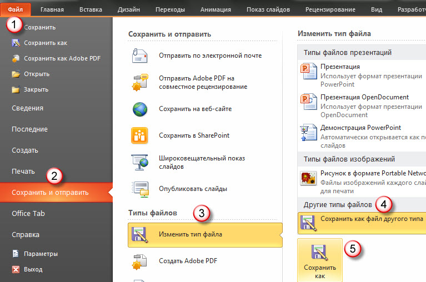426x282 pixels.
Task: Click the flower icon for PNG image format
Action: click(x=308, y=178)
